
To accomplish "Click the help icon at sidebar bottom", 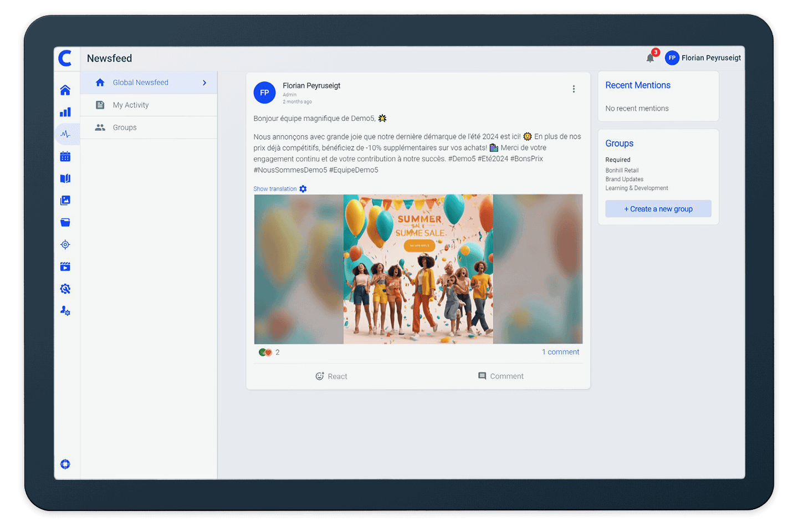I will tap(65, 464).
